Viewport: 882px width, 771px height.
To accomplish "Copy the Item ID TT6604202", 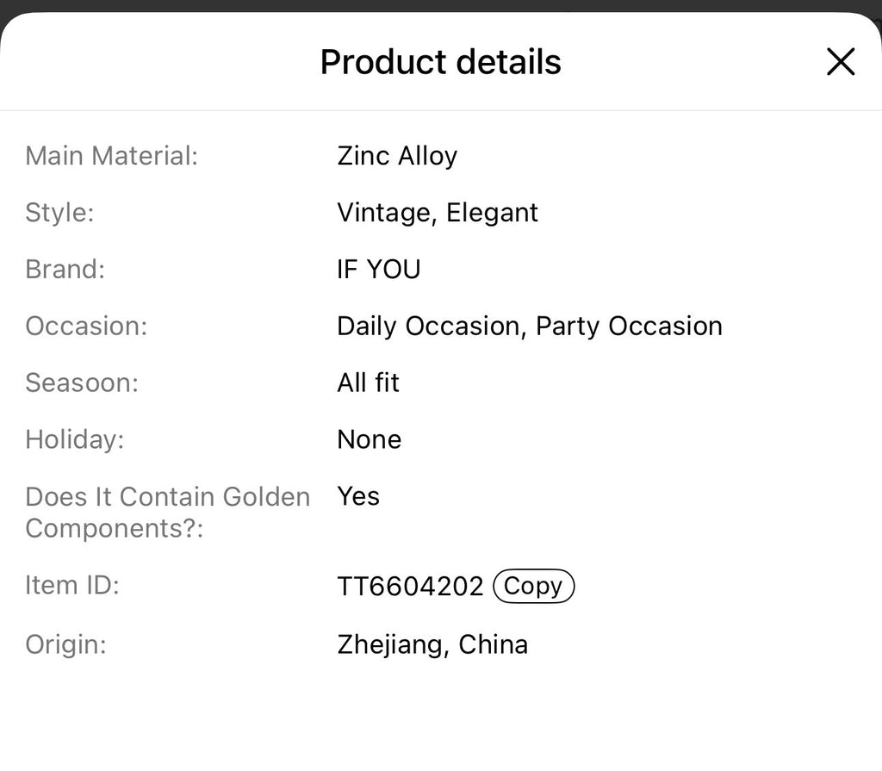I will tap(533, 586).
